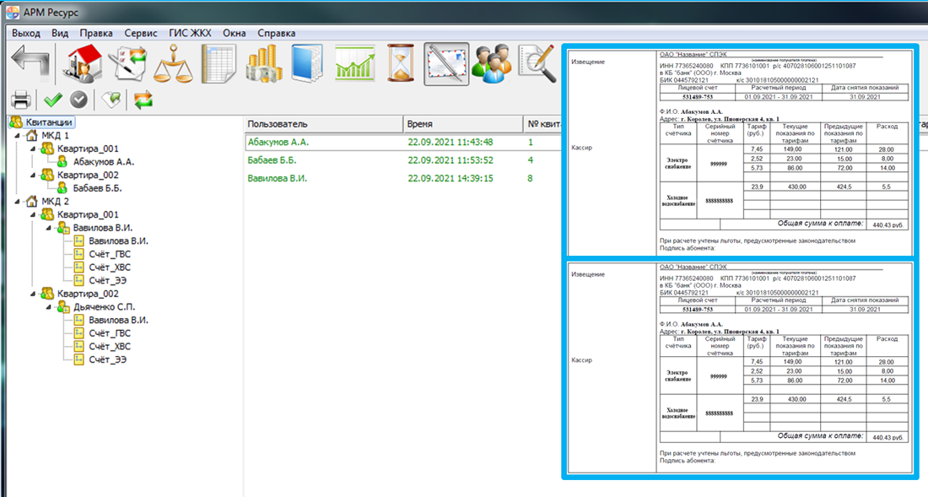Open the gold coins and cash icon

pos(263,64)
